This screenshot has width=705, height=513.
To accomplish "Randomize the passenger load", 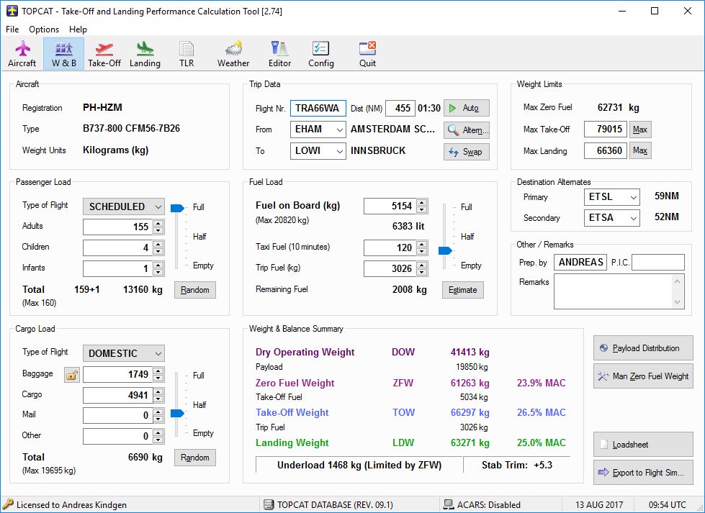I will coord(194,290).
